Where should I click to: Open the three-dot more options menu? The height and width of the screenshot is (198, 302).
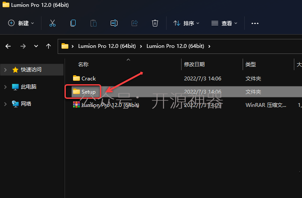click(255, 24)
